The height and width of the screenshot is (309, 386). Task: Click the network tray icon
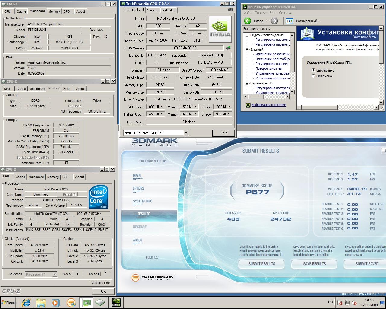point(347,303)
